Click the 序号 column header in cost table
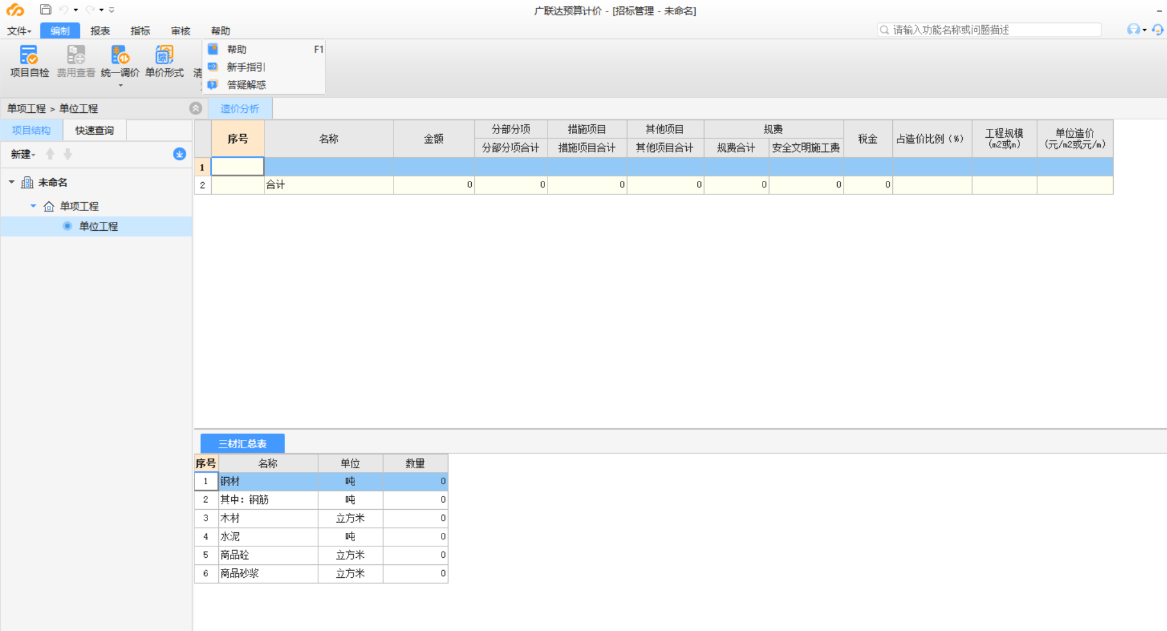This screenshot has width=1167, height=631. 238,139
